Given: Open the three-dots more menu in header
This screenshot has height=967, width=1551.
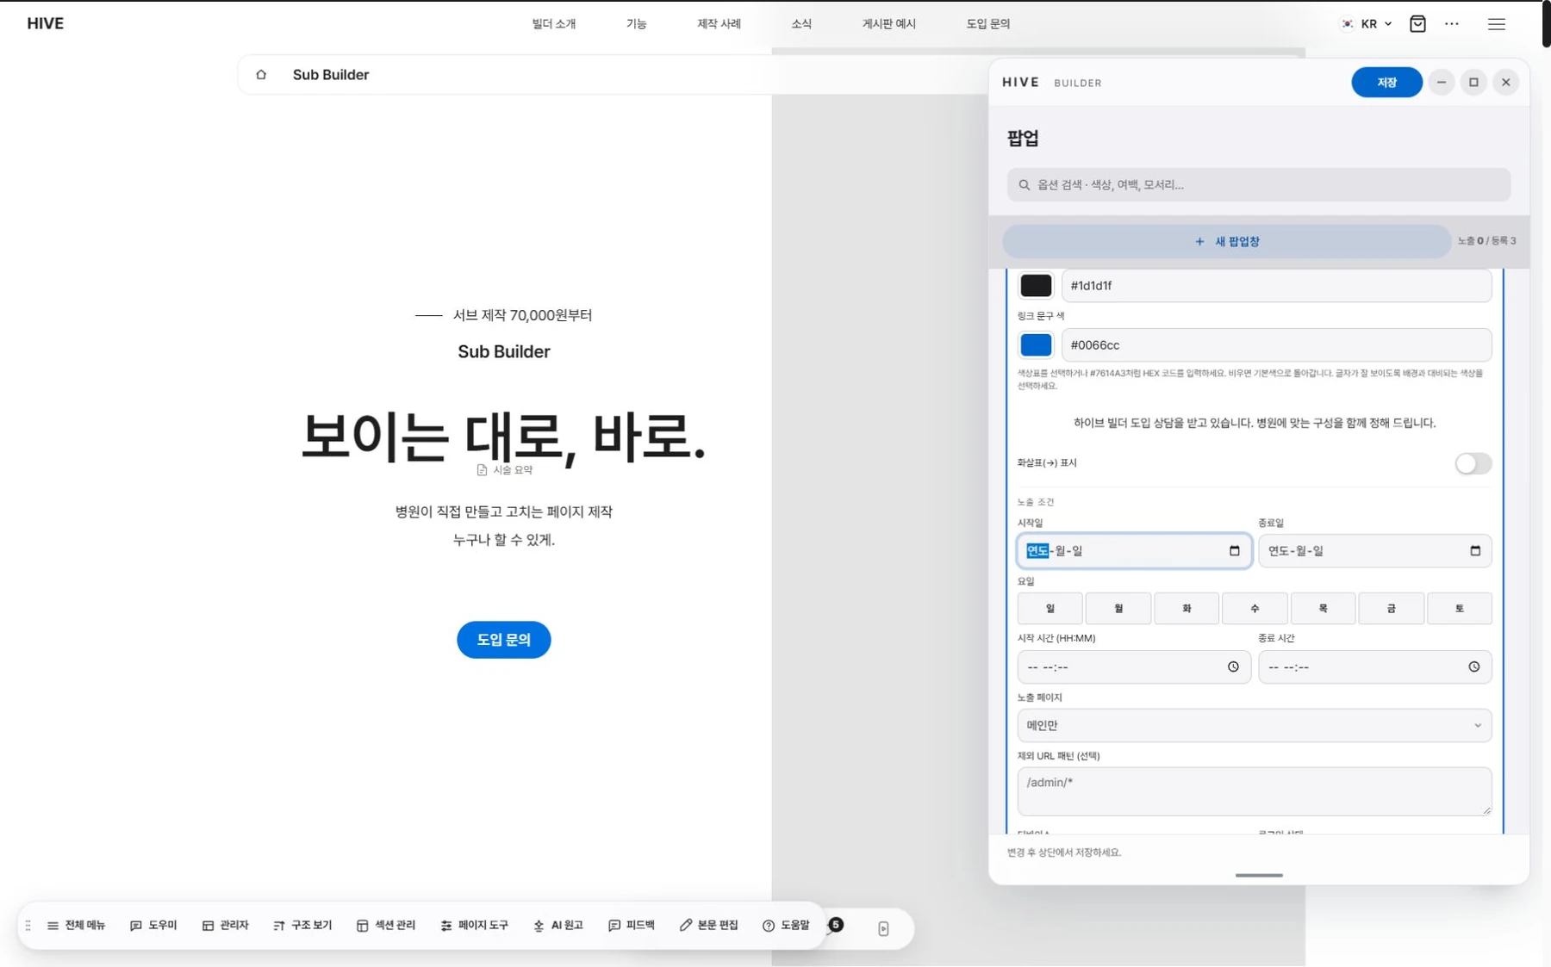Looking at the screenshot, I should click(x=1452, y=24).
